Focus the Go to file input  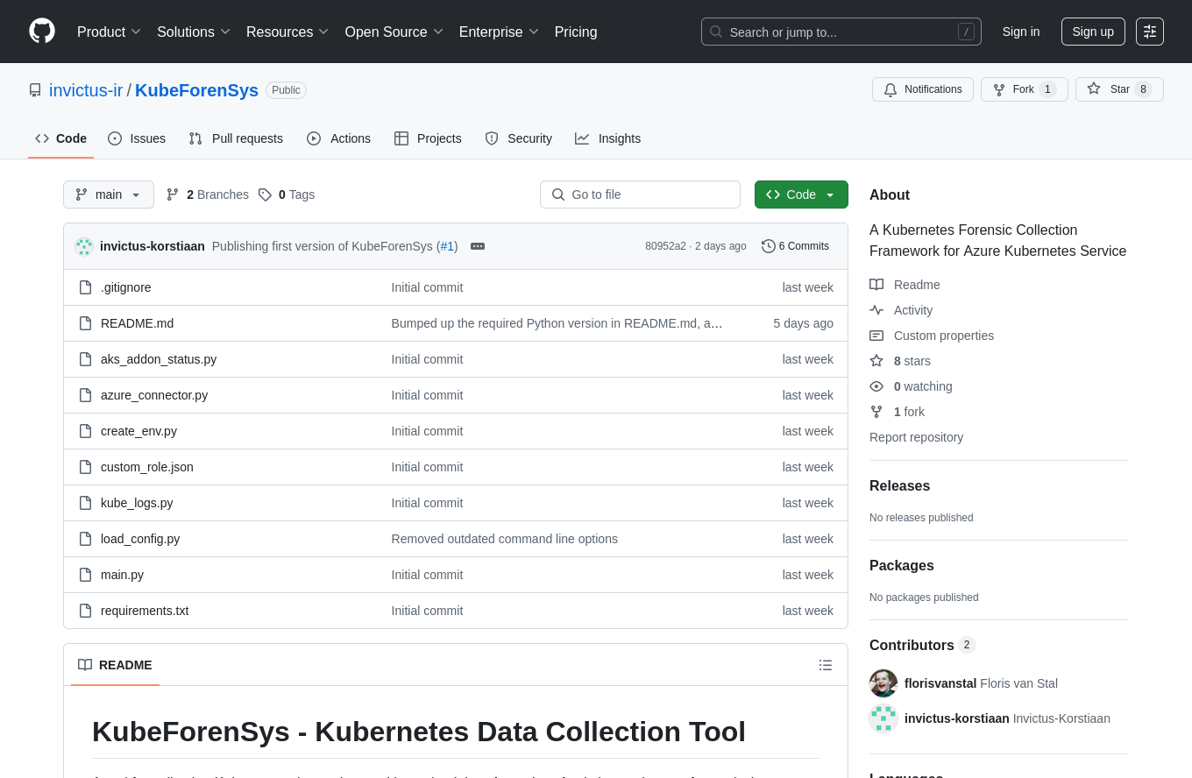(640, 194)
